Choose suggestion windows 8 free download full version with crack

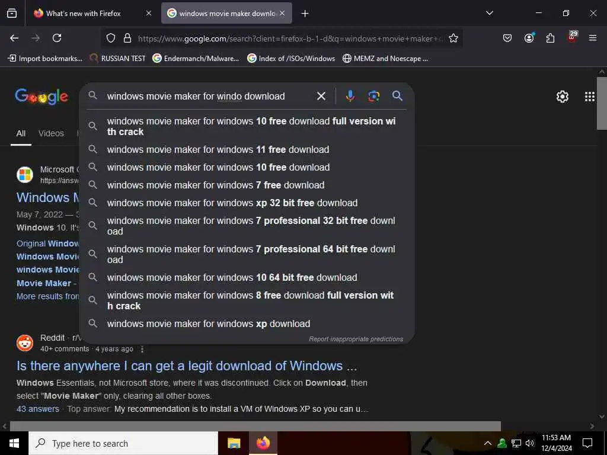[x=247, y=300]
